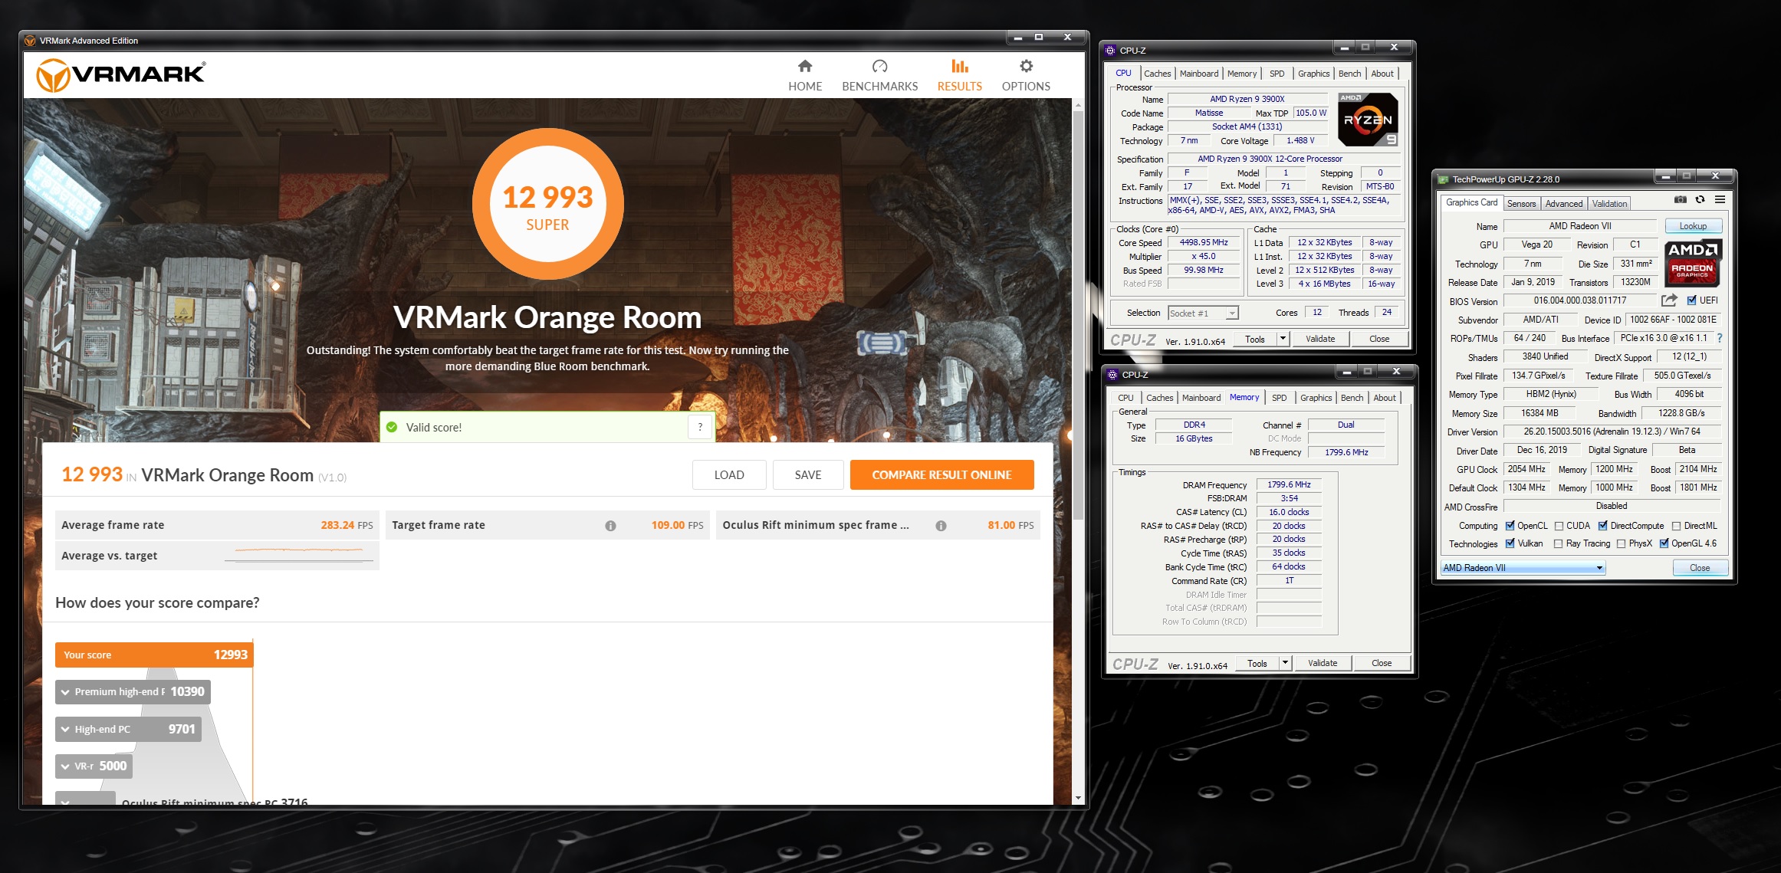Toggle the UEFI checkbox in GPU-Z
Image resolution: width=1781 pixels, height=873 pixels.
[x=1691, y=300]
